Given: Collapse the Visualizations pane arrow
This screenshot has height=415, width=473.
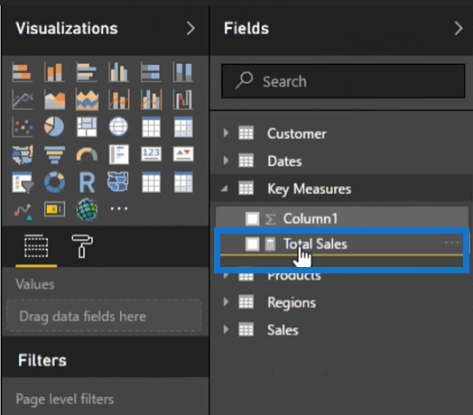Looking at the screenshot, I should point(190,29).
